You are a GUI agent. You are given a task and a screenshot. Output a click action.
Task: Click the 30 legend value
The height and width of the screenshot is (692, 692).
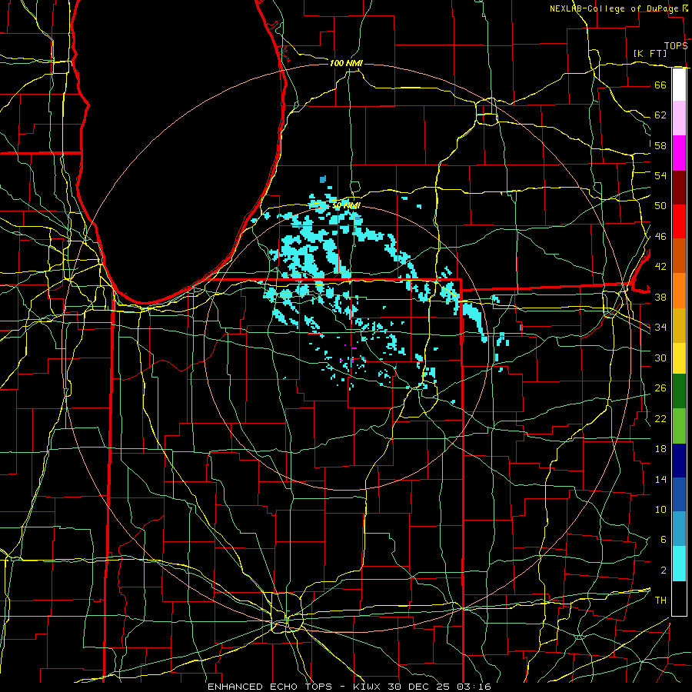660,358
